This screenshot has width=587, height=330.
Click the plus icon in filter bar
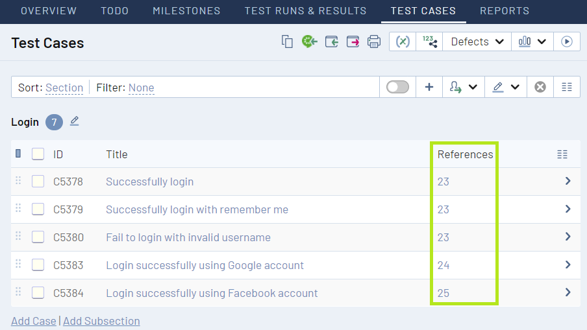coord(429,87)
